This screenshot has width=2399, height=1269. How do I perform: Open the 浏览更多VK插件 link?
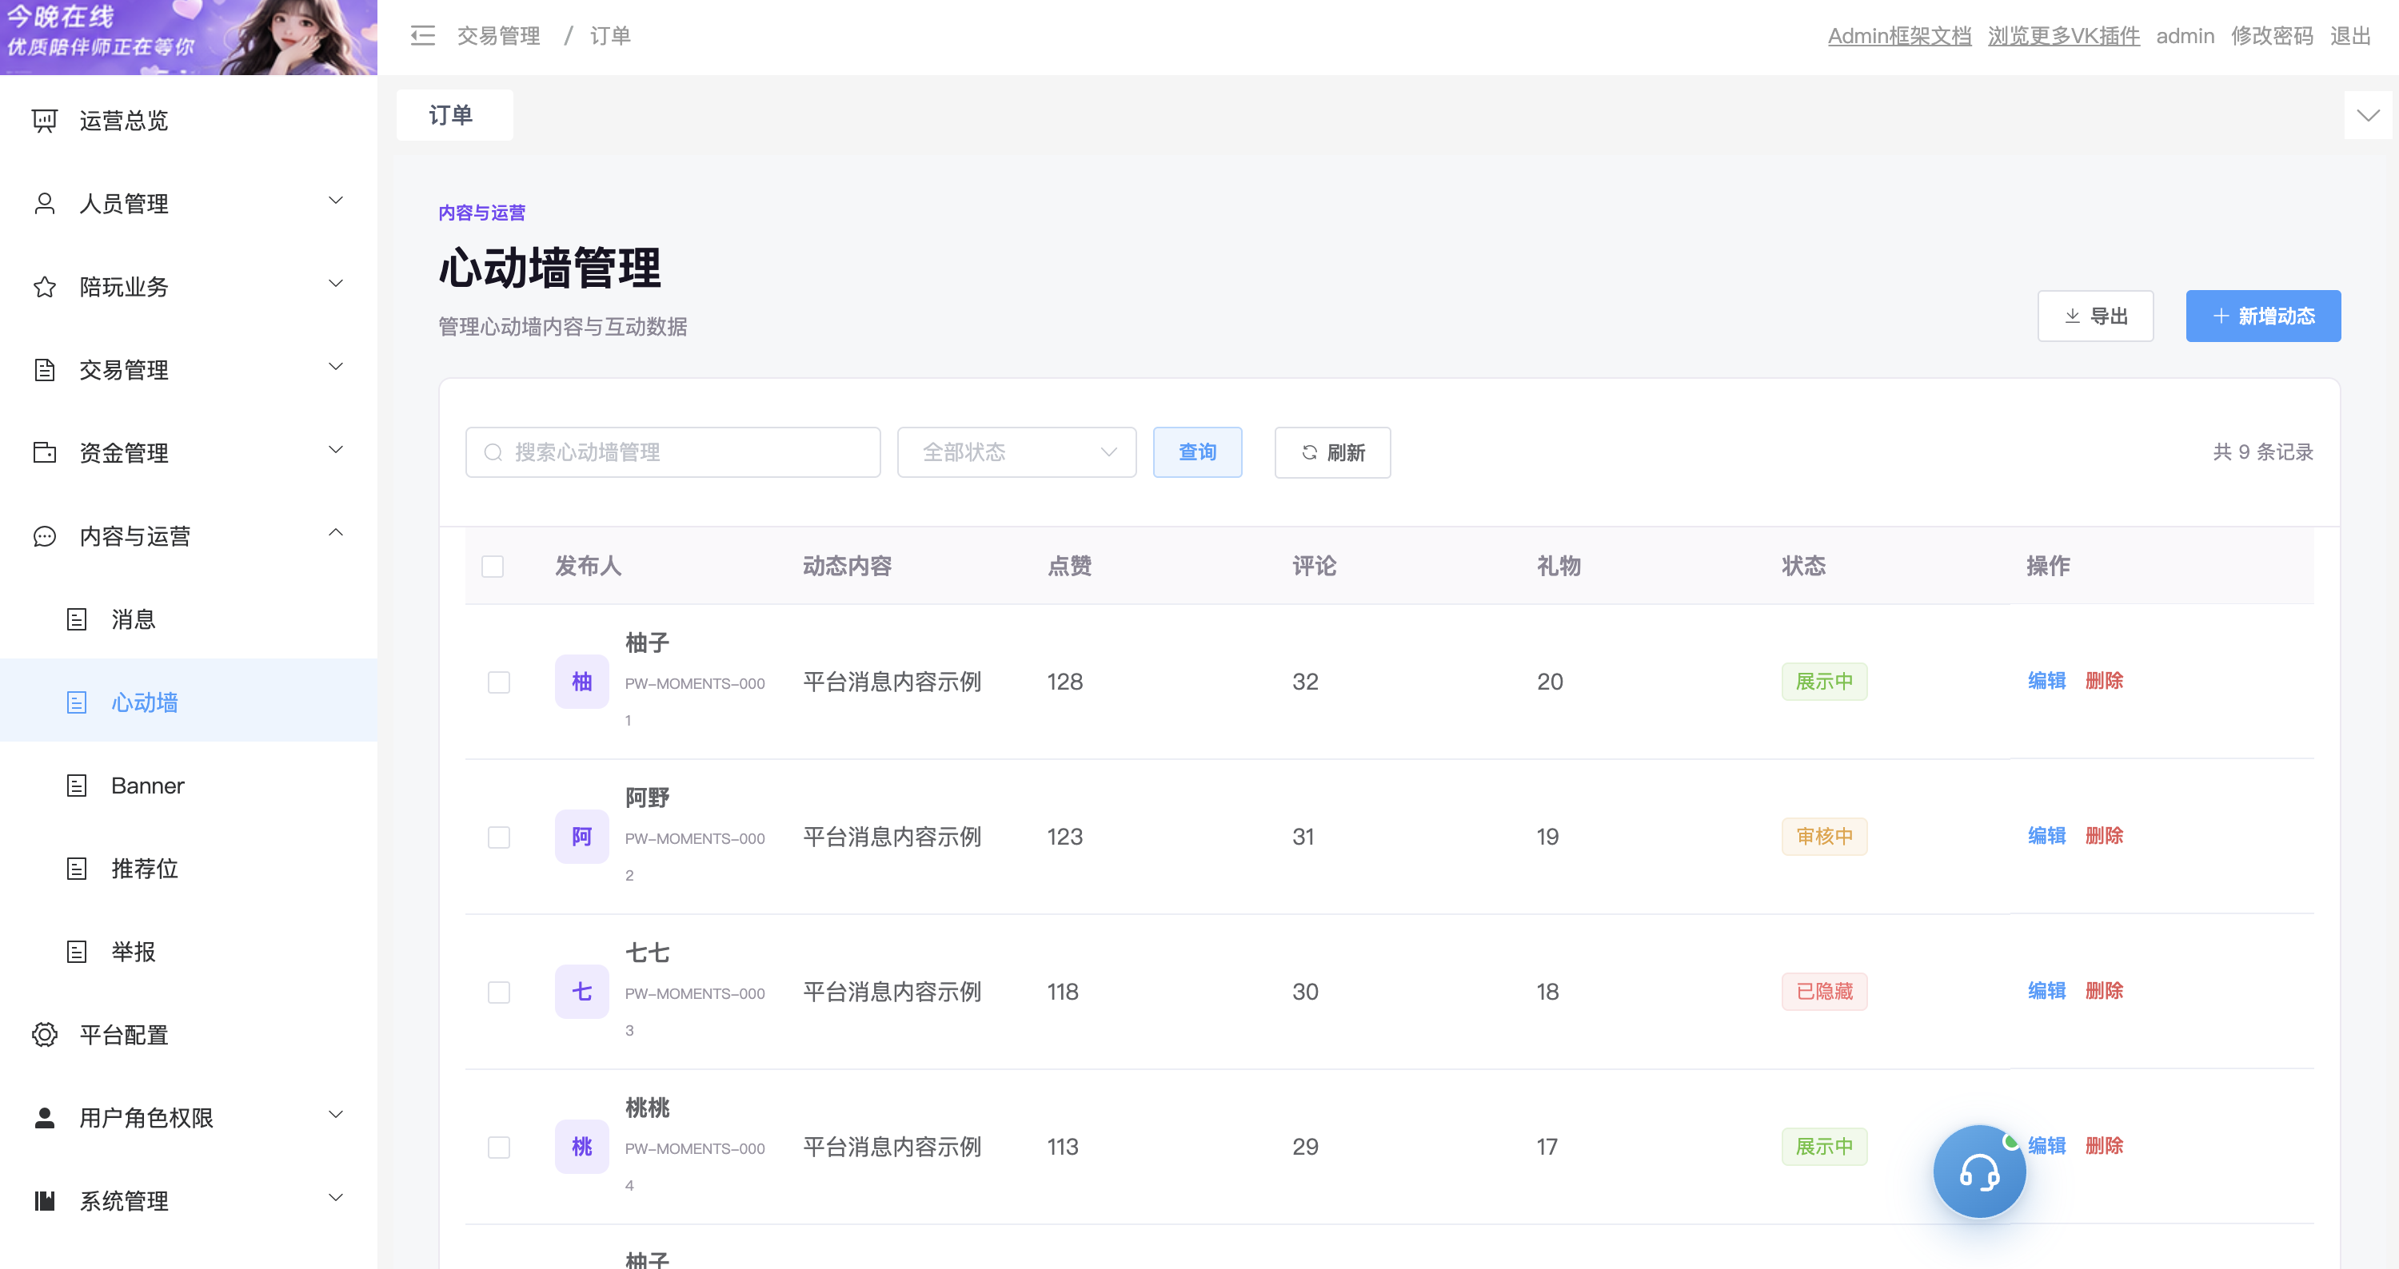[x=2064, y=35]
